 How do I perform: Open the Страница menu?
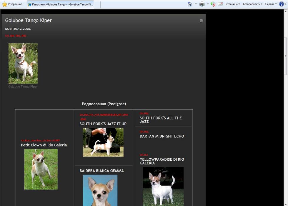tap(233, 4)
